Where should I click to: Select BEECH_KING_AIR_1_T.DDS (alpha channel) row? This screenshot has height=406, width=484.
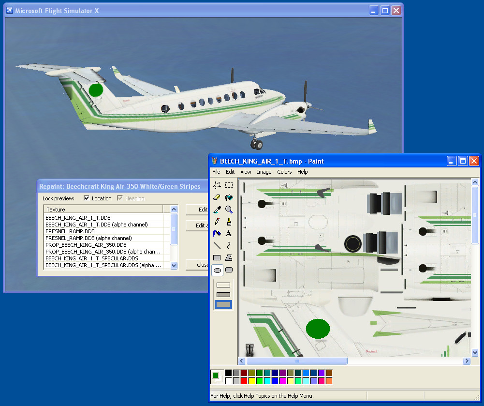[107, 225]
